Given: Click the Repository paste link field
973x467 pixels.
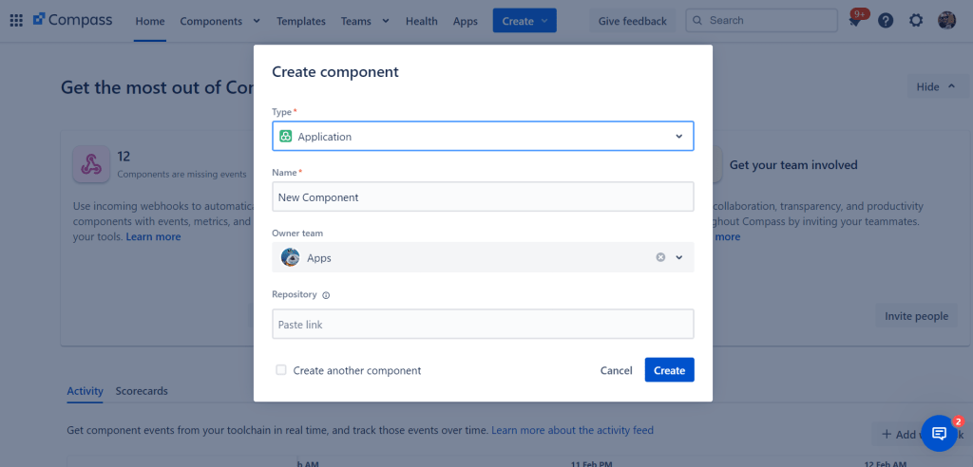Looking at the screenshot, I should [483, 325].
